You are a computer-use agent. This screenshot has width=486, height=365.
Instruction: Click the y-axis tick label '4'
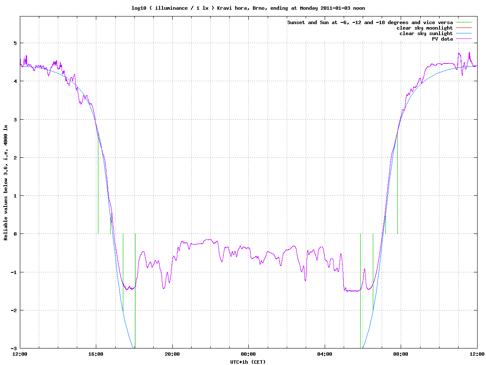pos(15,81)
